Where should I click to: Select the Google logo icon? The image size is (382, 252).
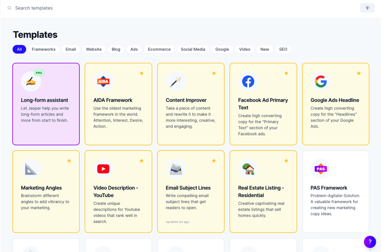(x=321, y=82)
